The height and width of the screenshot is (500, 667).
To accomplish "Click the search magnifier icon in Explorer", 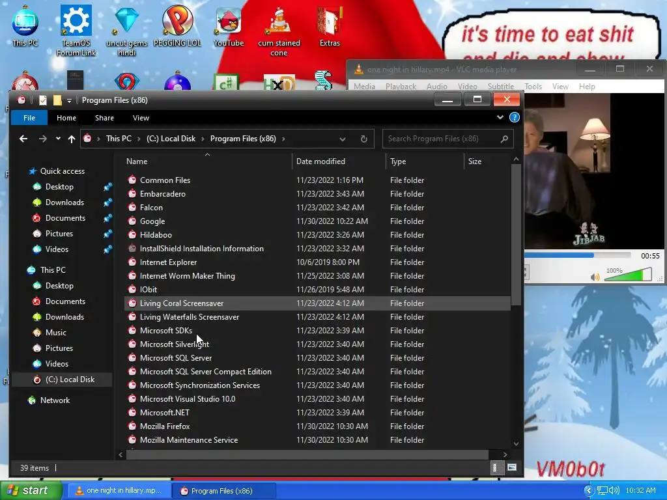I will pos(504,139).
